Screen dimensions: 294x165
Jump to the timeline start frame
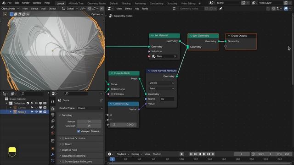tap(191, 154)
